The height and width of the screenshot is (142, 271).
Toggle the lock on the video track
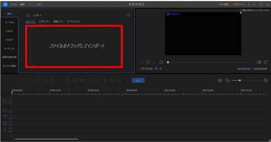(x=10, y=103)
